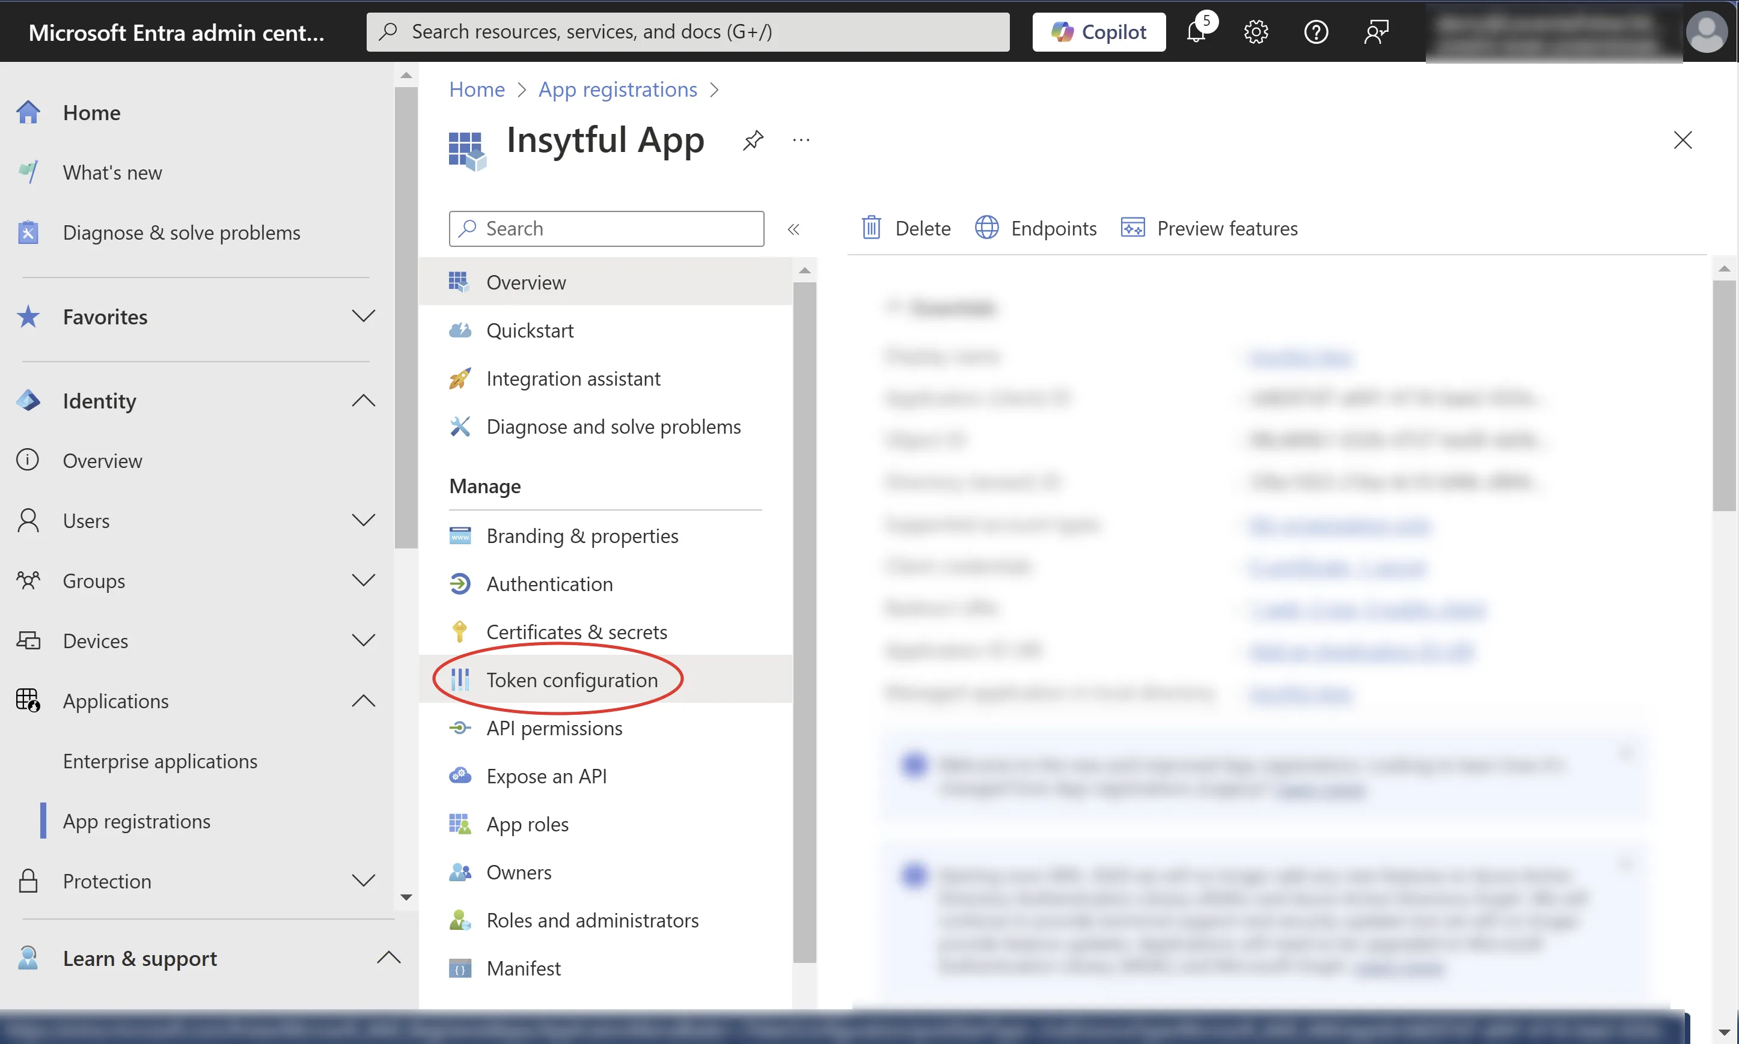Go to the API permissions page
1739x1044 pixels.
click(x=554, y=728)
